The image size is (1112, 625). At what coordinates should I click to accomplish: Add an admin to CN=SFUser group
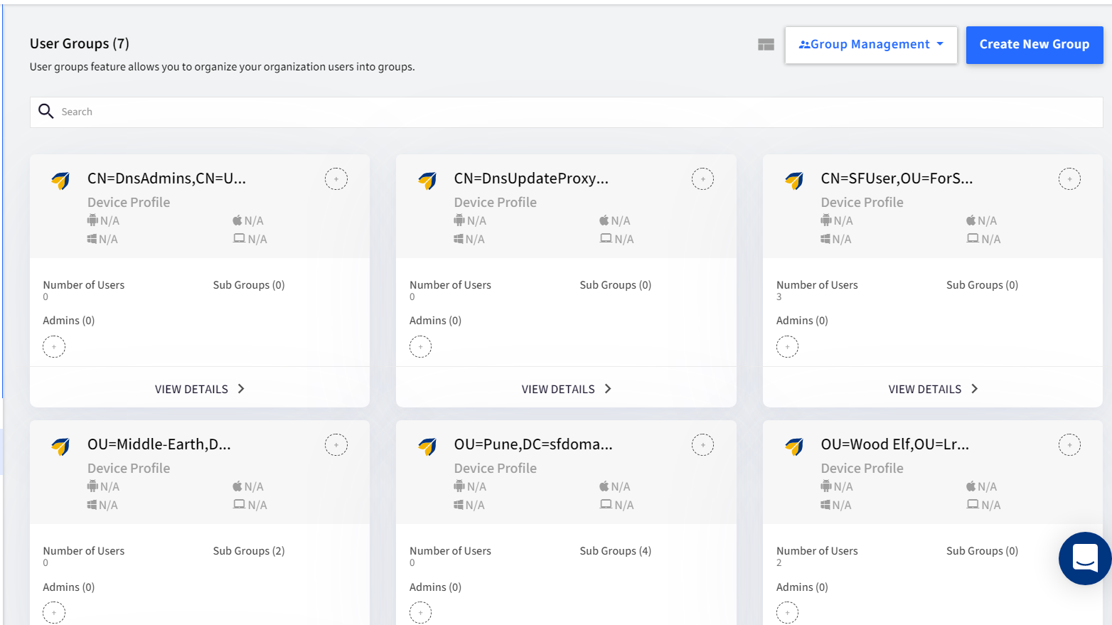[787, 347]
